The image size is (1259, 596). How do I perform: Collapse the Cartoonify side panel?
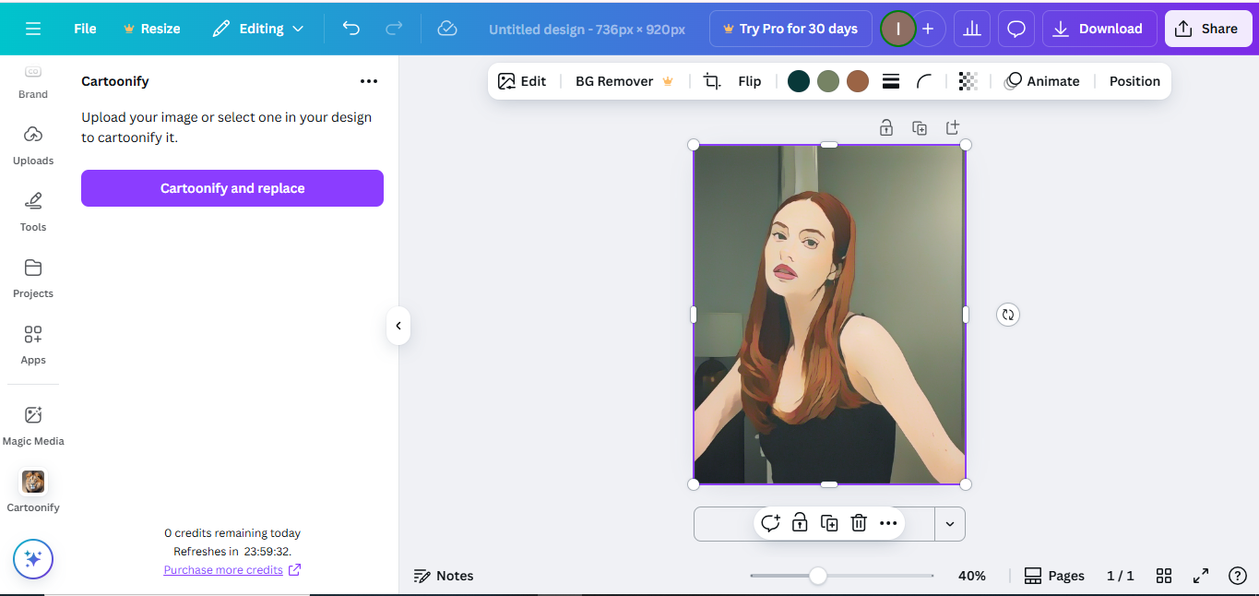pyautogui.click(x=398, y=326)
